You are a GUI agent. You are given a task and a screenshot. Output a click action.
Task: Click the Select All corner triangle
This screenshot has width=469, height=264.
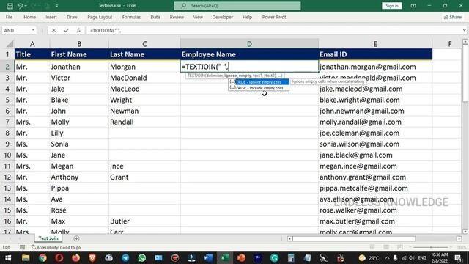point(10,44)
